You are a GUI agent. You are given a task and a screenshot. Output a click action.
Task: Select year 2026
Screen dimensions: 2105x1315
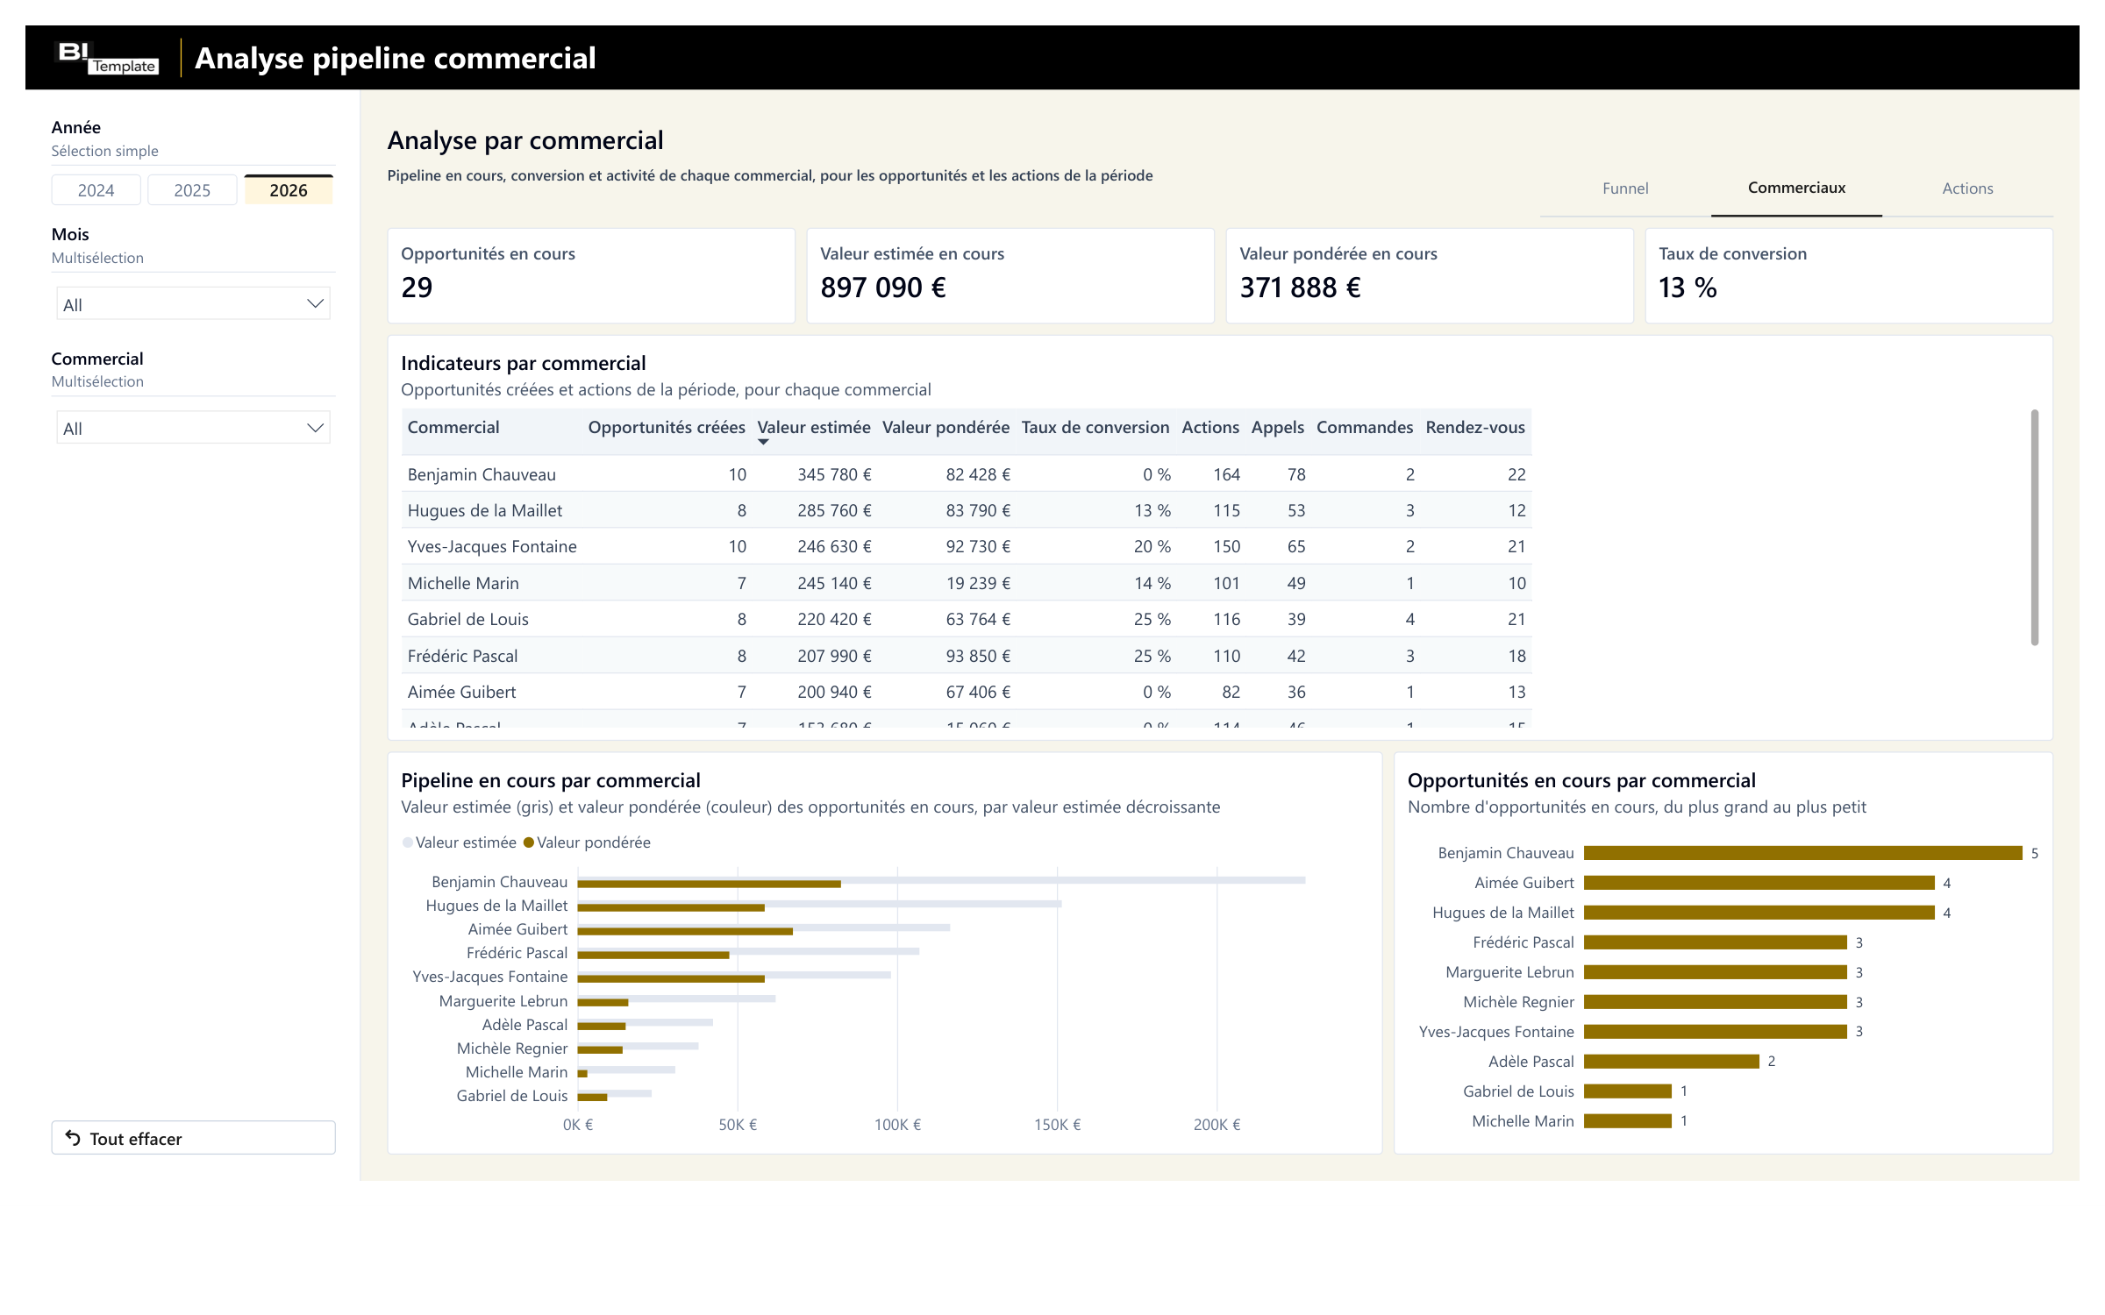pyautogui.click(x=289, y=190)
